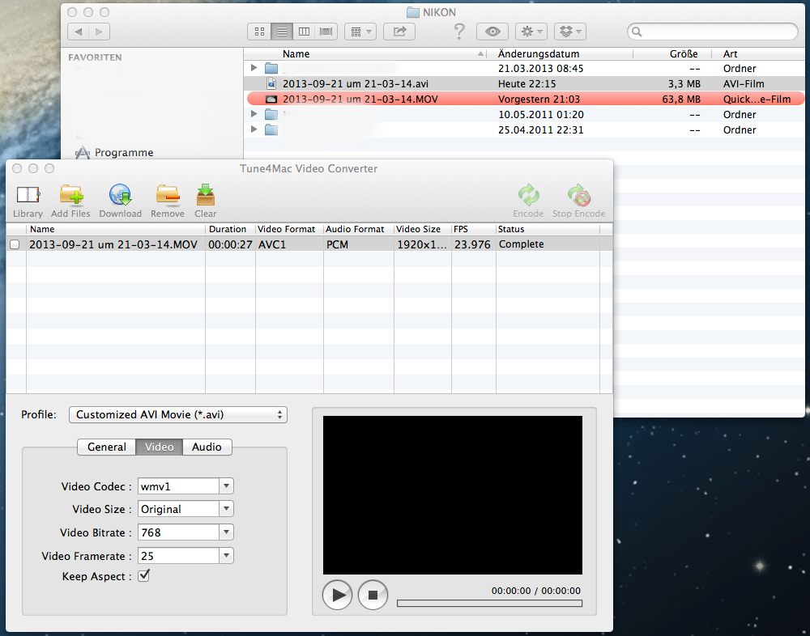This screenshot has width=810, height=636.
Task: Switch Finder to Cover Flow view
Action: pyautogui.click(x=326, y=32)
